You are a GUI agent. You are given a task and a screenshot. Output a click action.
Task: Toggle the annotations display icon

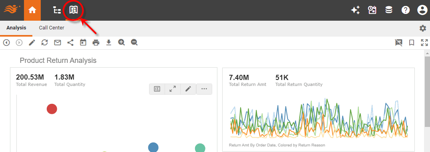pyautogui.click(x=399, y=43)
